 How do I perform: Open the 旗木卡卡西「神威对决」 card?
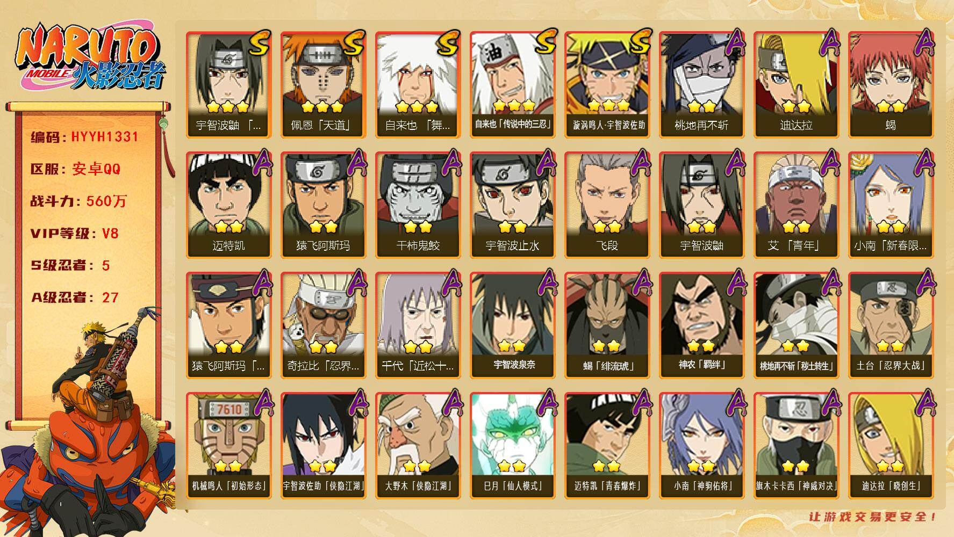[797, 446]
